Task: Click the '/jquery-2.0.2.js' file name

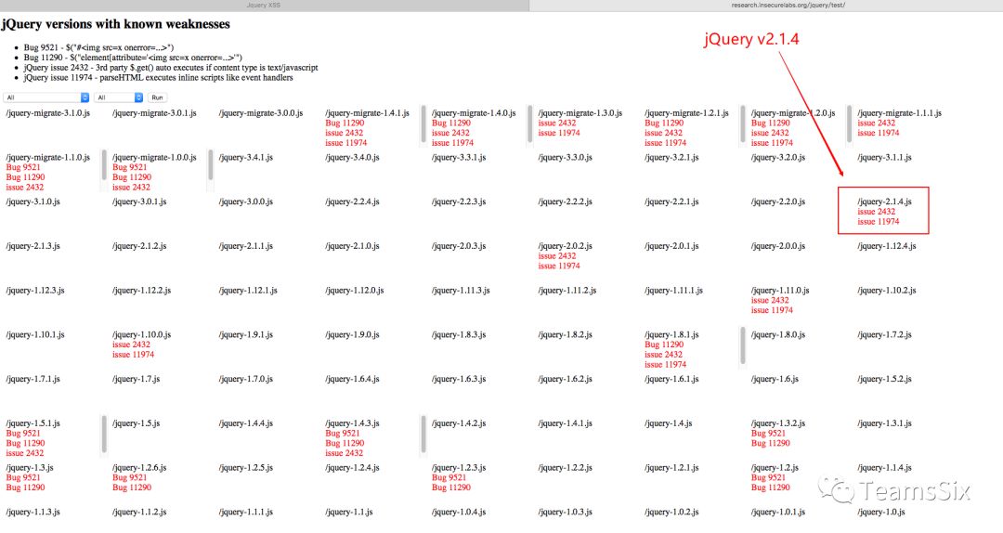Action: coord(566,246)
